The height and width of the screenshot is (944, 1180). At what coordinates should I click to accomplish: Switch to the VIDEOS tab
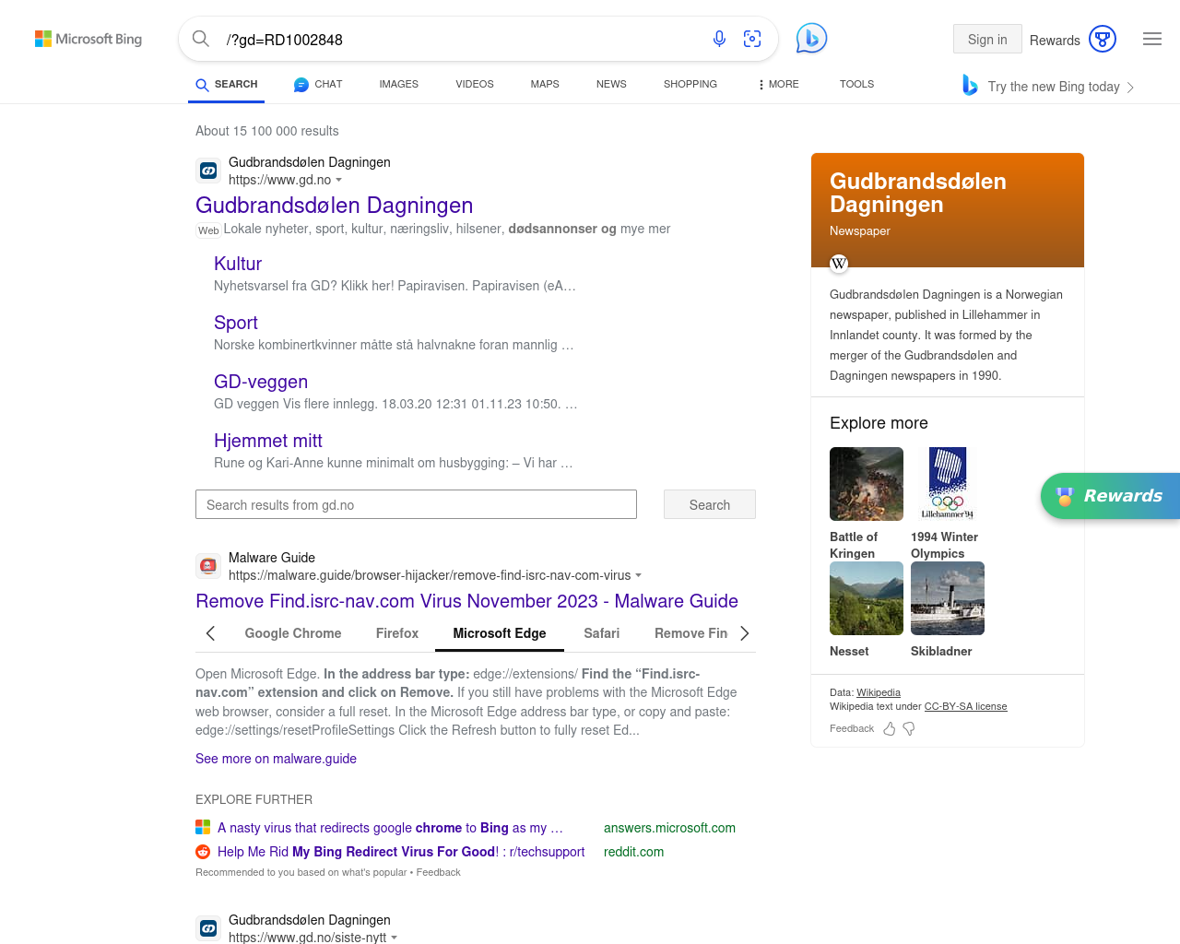pyautogui.click(x=475, y=84)
